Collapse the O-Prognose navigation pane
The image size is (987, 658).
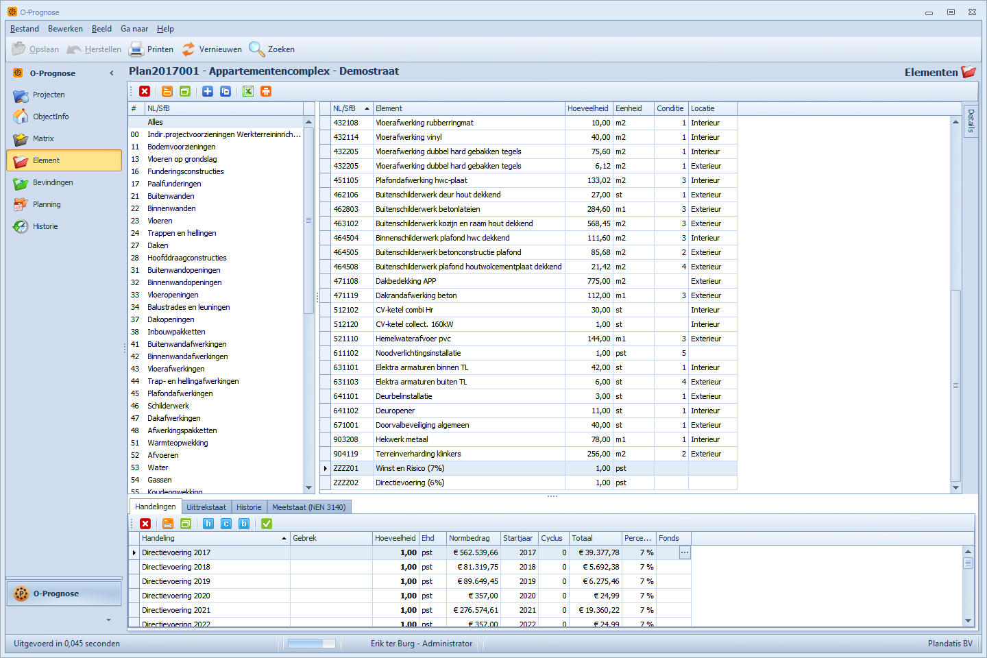(x=112, y=73)
